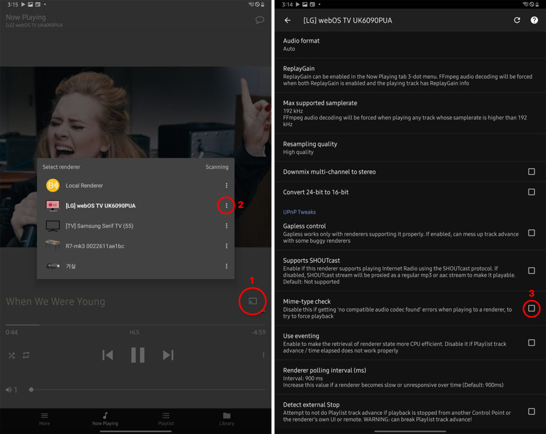Toggle repeat mode icon
The image size is (546, 434).
click(26, 355)
